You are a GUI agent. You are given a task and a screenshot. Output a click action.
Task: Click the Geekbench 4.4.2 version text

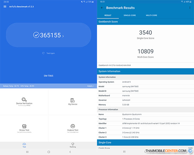click(114, 65)
